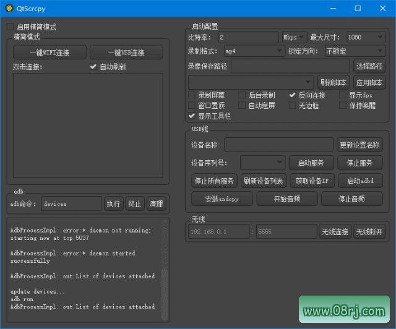396x329 pixels.
Task: Click the 安装sndcpy button
Action: pyautogui.click(x=222, y=199)
